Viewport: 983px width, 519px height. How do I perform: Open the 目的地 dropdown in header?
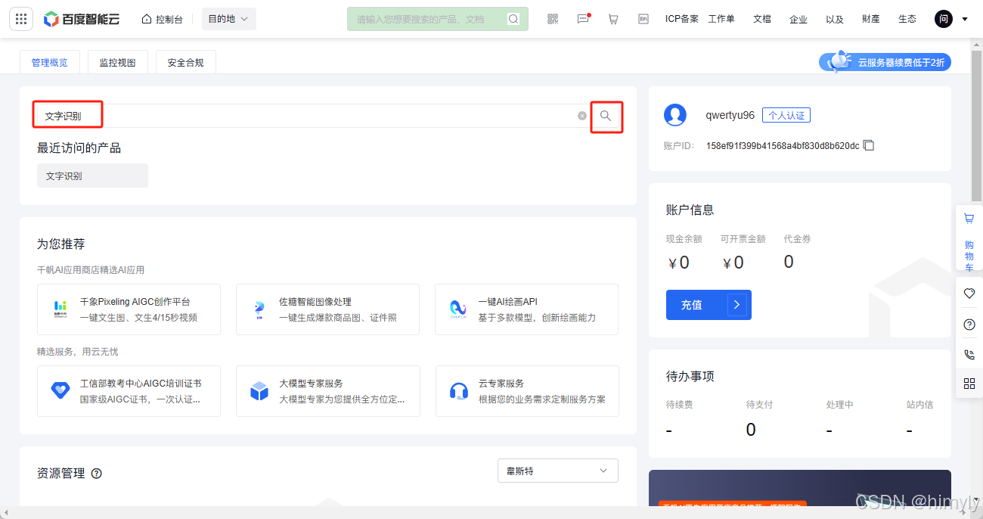(228, 19)
